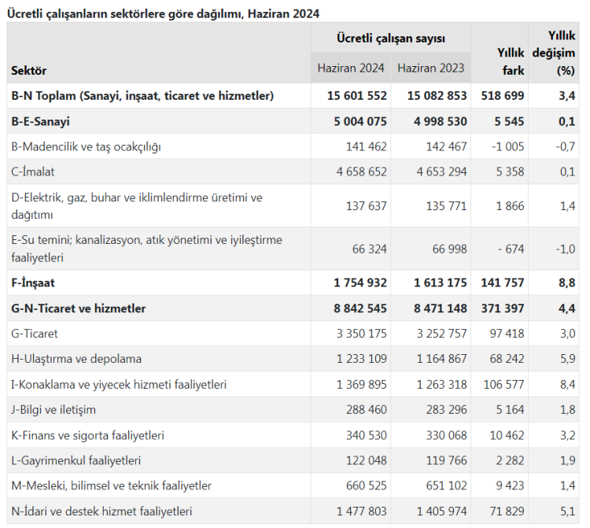Image resolution: width=590 pixels, height=528 pixels.
Task: Click the 'B-E-Sanayi' row label
Action: click(x=41, y=121)
